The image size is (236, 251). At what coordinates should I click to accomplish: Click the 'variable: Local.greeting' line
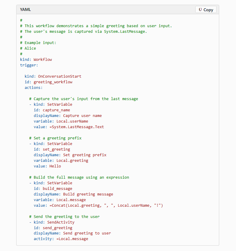pyautogui.click(x=61, y=160)
